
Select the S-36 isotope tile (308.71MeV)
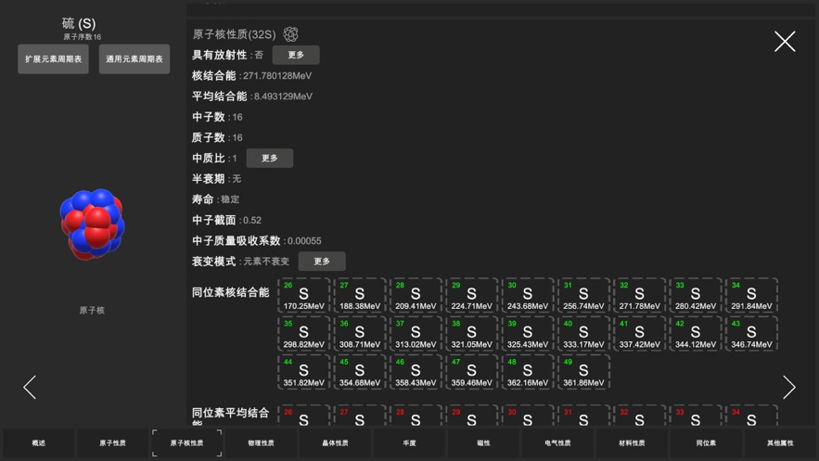(x=360, y=333)
